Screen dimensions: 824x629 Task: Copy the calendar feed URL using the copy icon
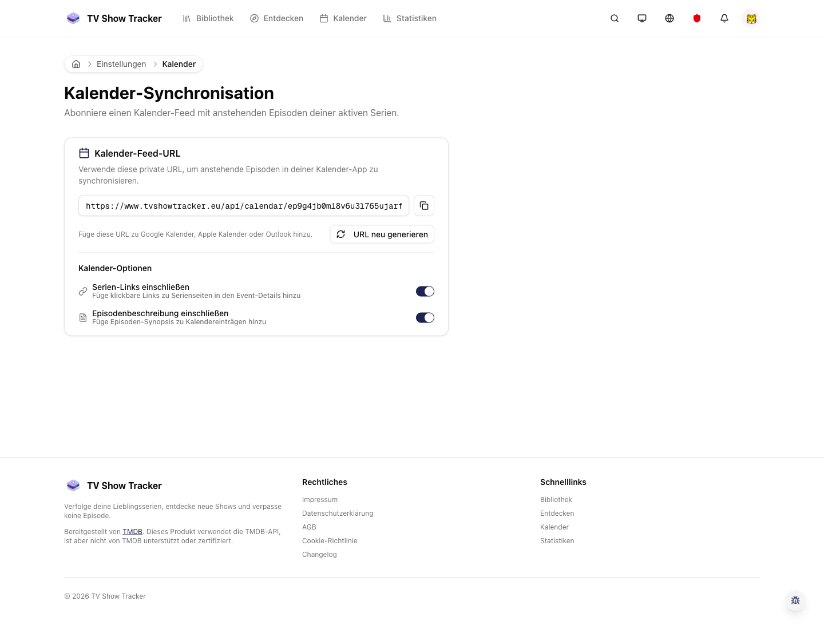pos(423,205)
